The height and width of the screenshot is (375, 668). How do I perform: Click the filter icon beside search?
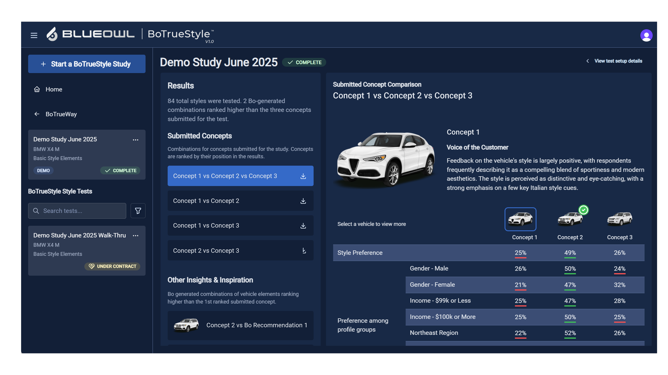tap(138, 211)
